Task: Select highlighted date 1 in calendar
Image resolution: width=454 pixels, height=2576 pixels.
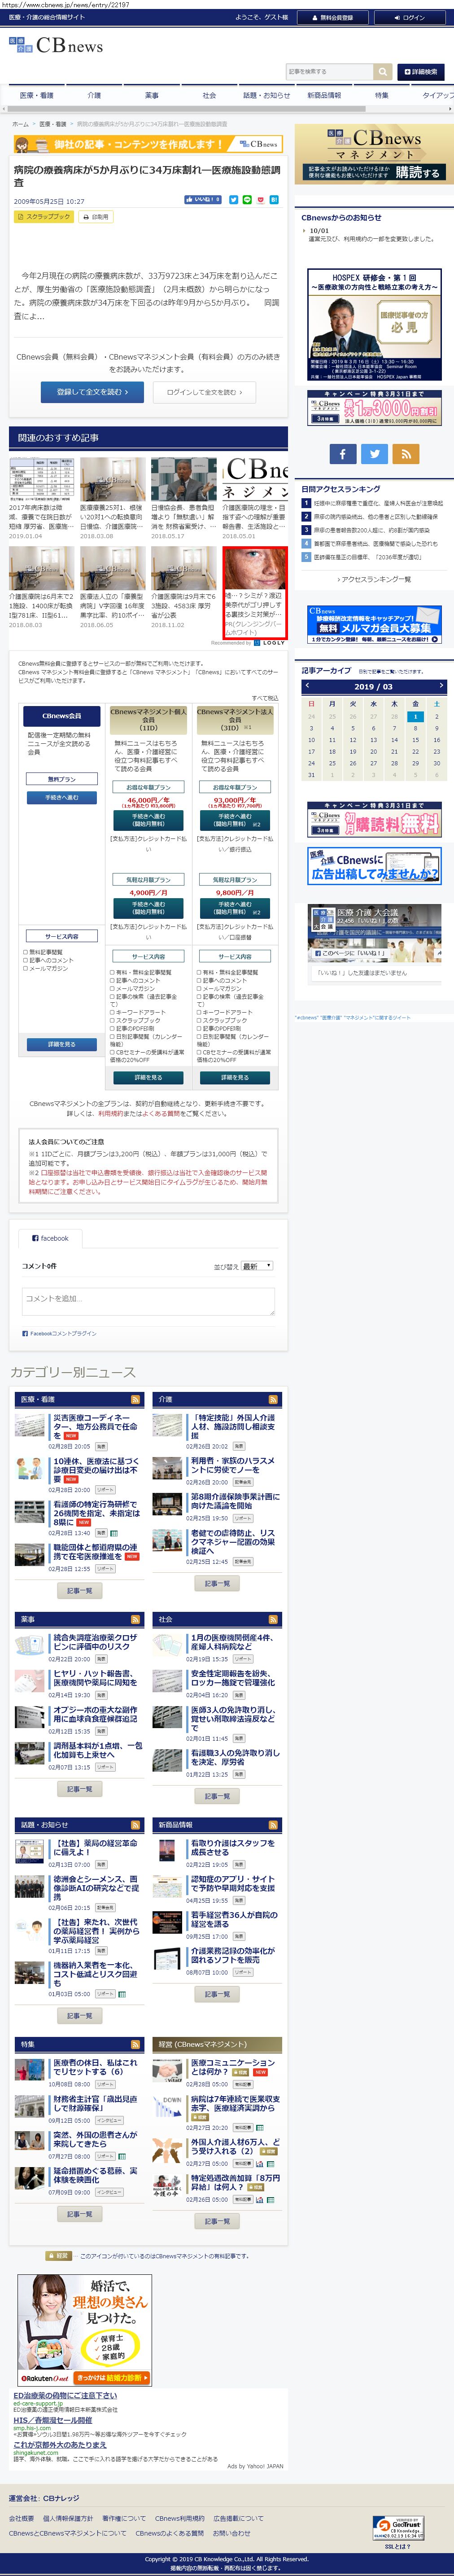Action: 415,716
